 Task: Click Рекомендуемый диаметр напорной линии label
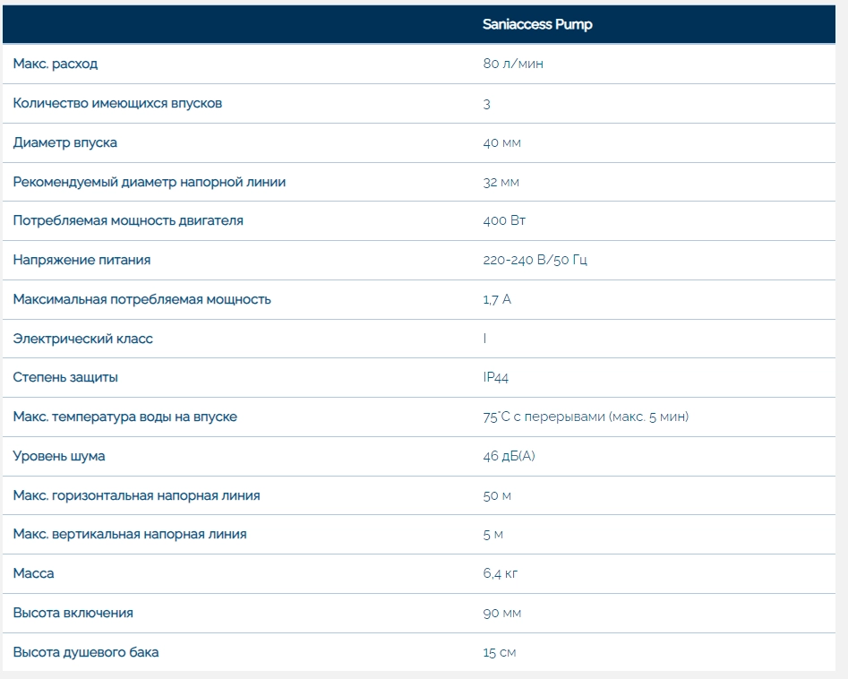pos(150,182)
